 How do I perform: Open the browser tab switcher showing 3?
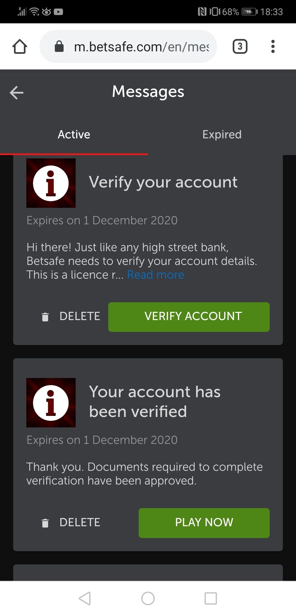click(240, 46)
